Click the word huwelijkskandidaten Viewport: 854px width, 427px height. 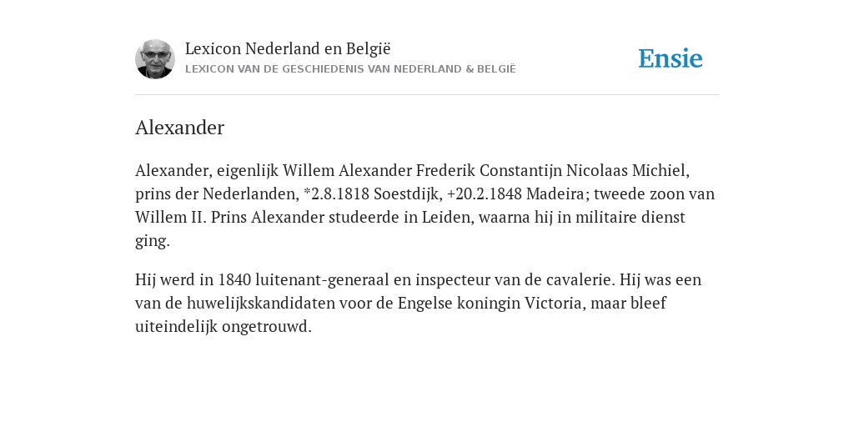tap(261, 303)
